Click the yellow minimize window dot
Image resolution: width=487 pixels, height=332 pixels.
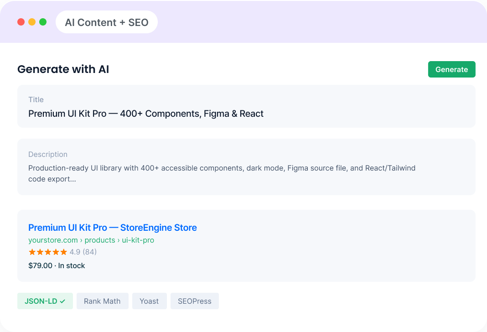click(32, 22)
